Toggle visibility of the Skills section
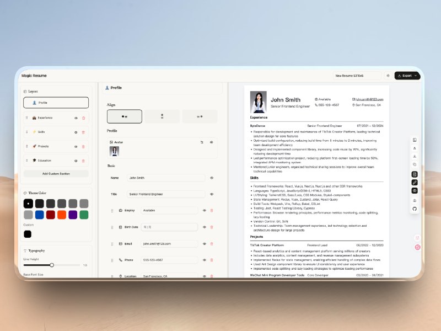 pos(76,132)
